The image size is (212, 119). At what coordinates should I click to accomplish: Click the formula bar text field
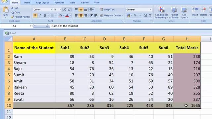pos(131,26)
